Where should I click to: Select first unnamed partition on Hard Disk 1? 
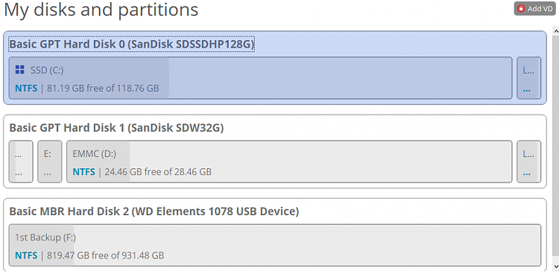[21, 162]
